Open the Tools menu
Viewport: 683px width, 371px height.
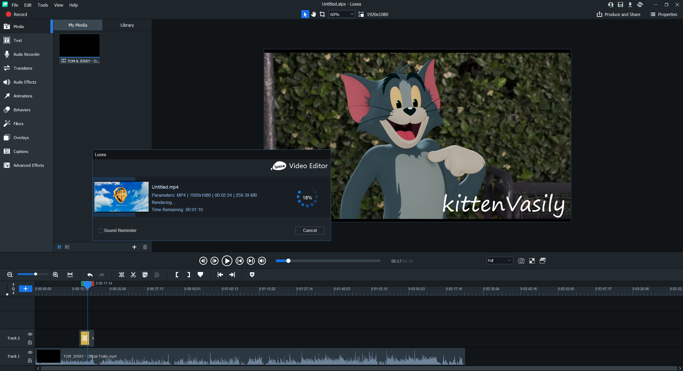pos(43,5)
